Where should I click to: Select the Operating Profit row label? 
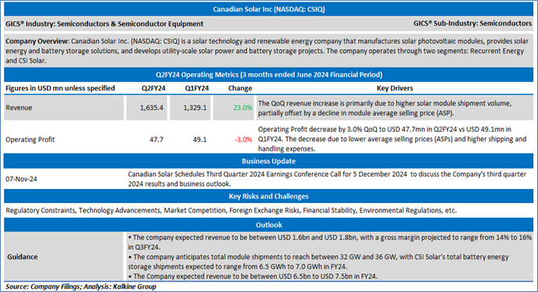[30, 140]
